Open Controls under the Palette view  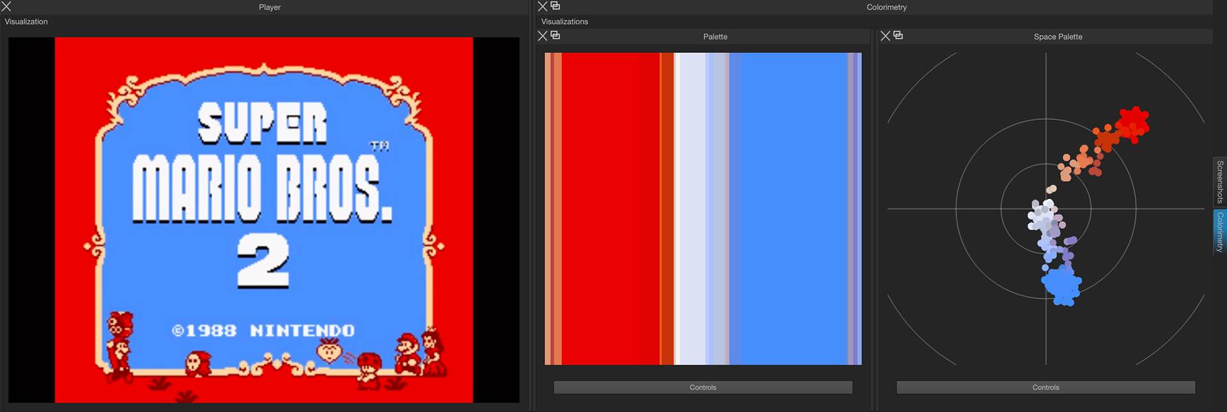click(703, 387)
